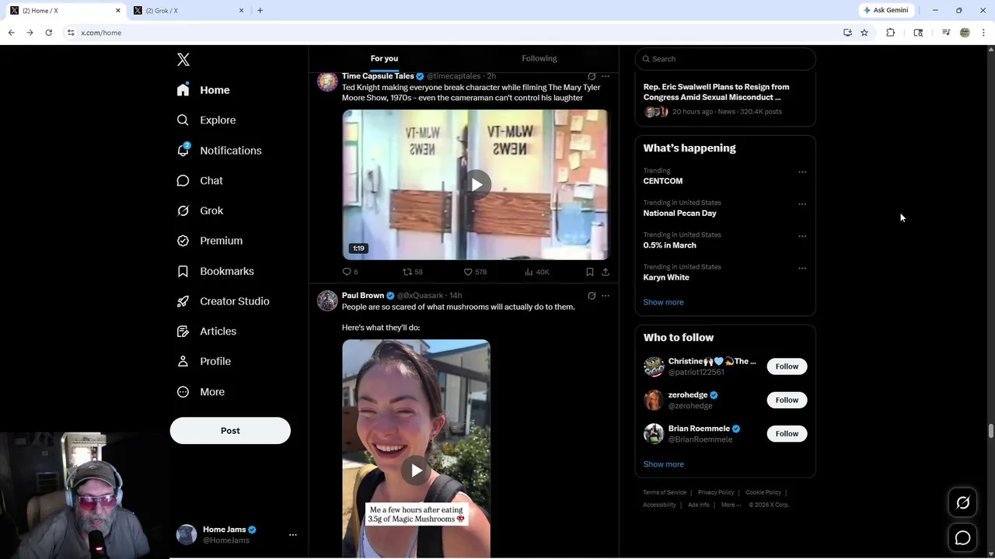The width and height of the screenshot is (995, 559).
Task: Show more under What's happening
Action: point(663,302)
